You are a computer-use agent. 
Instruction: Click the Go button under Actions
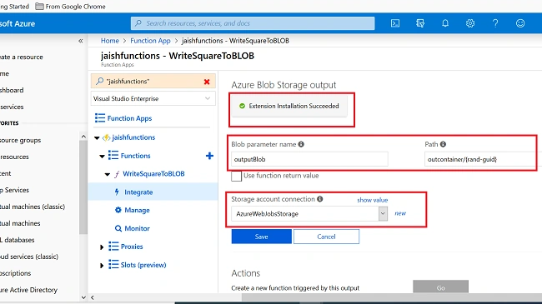[x=441, y=287]
